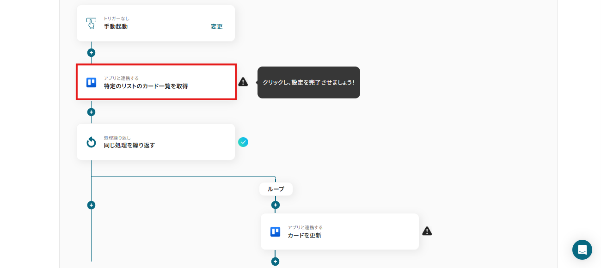This screenshot has height=268, width=601.
Task: Click the loop arrow icon on 同じ処理を繰り返す
Action: 91,142
